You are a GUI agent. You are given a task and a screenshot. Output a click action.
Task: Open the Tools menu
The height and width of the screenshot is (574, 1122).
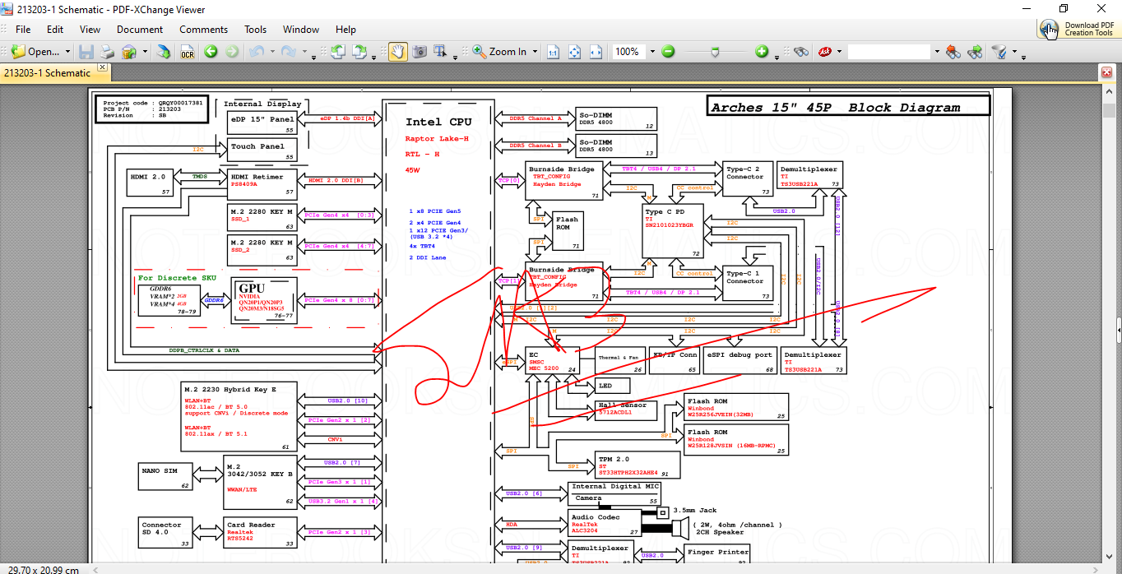click(256, 29)
